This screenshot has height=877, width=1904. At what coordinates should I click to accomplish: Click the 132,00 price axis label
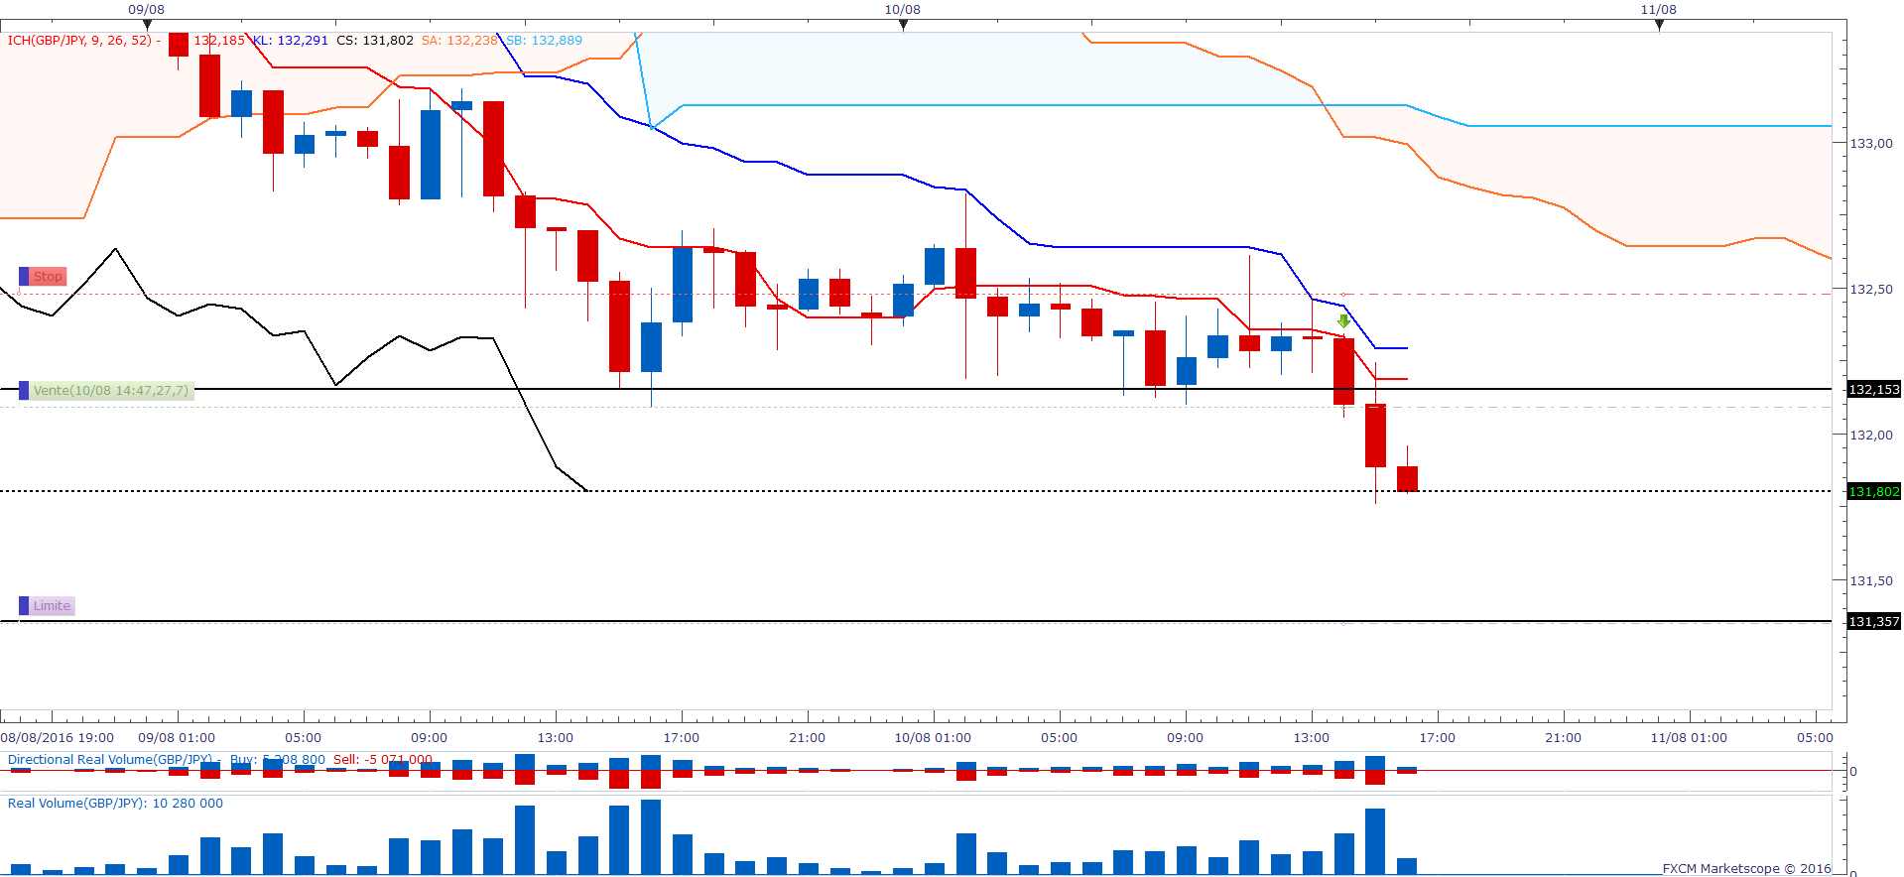click(x=1871, y=436)
